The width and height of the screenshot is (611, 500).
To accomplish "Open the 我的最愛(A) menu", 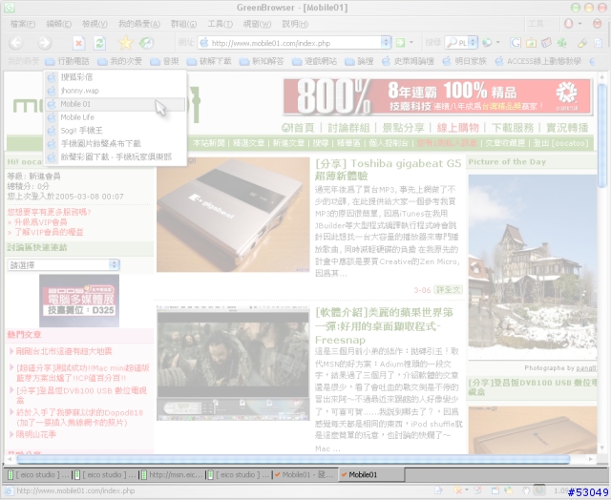I will (x=139, y=24).
